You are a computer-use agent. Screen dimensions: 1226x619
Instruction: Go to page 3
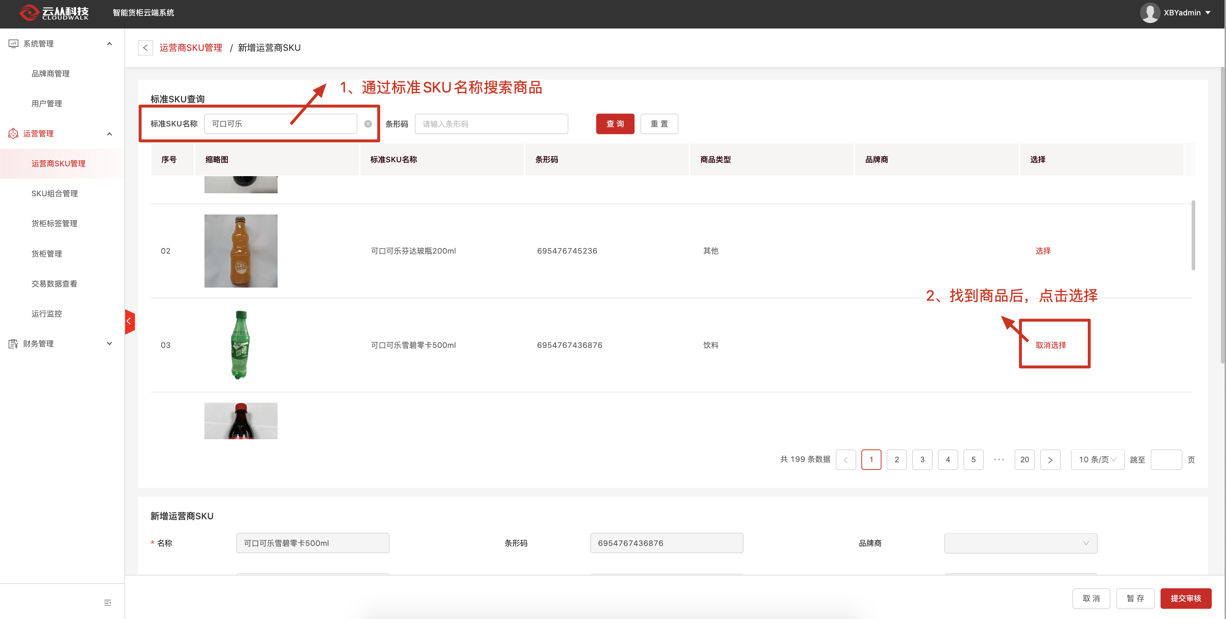coord(922,460)
